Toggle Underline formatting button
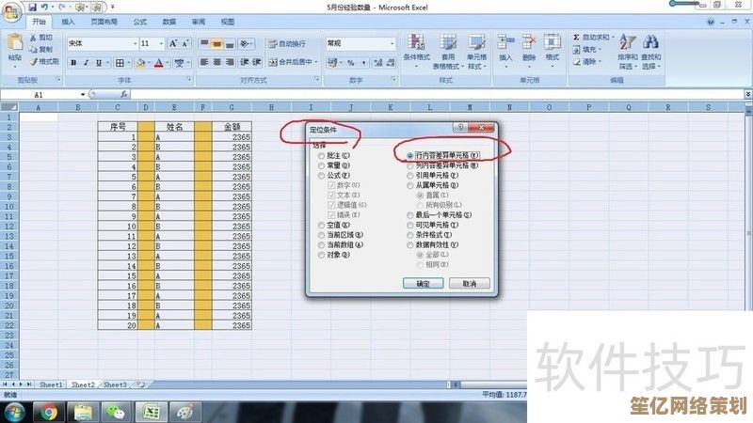This screenshot has width=753, height=423. click(x=99, y=63)
